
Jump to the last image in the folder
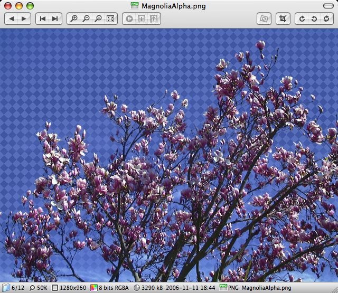pyautogui.click(x=55, y=19)
